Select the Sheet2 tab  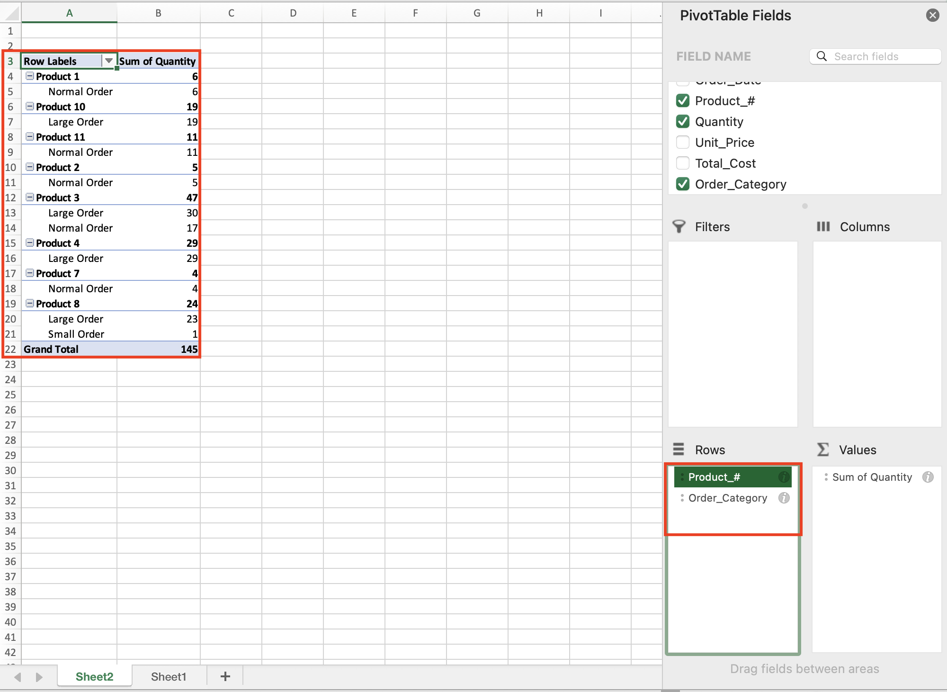click(x=94, y=676)
